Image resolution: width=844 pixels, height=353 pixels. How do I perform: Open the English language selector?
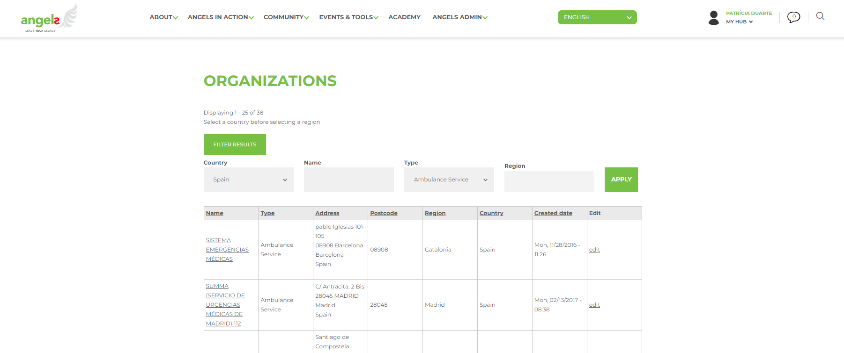(597, 17)
